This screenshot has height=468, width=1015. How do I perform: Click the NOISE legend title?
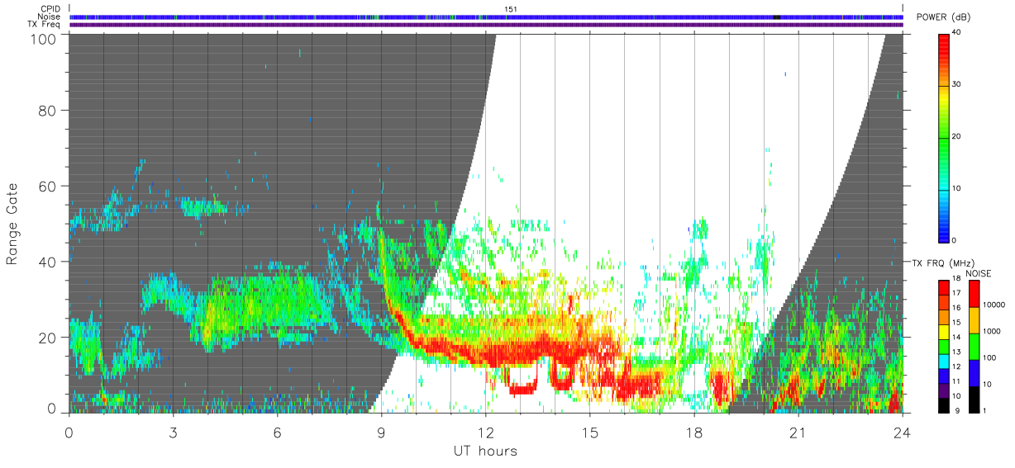pos(979,273)
